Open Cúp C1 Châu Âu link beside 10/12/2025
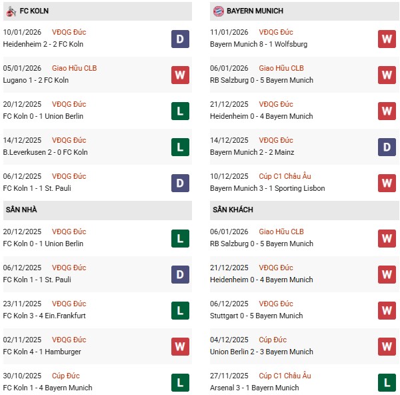The image size is (400, 395). coord(285,176)
